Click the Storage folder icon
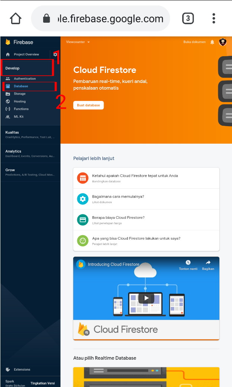The height and width of the screenshot is (387, 232). [x=8, y=94]
